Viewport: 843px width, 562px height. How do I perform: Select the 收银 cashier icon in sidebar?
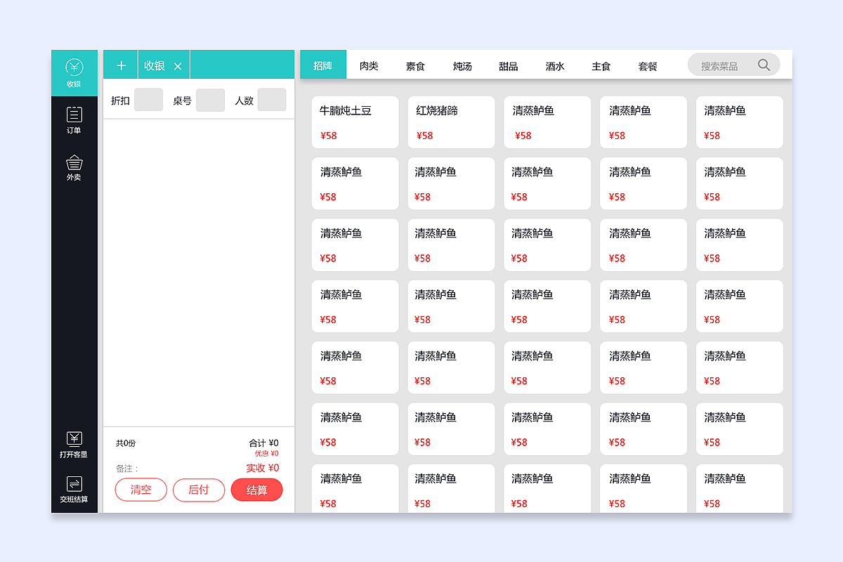click(x=74, y=72)
